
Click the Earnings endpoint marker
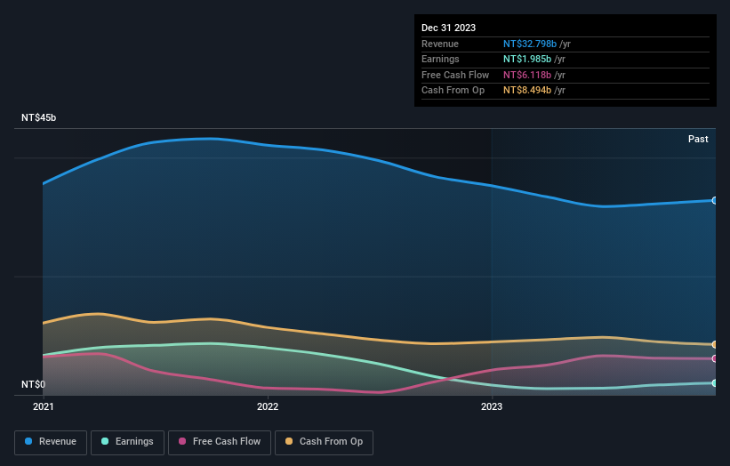pyautogui.click(x=715, y=383)
